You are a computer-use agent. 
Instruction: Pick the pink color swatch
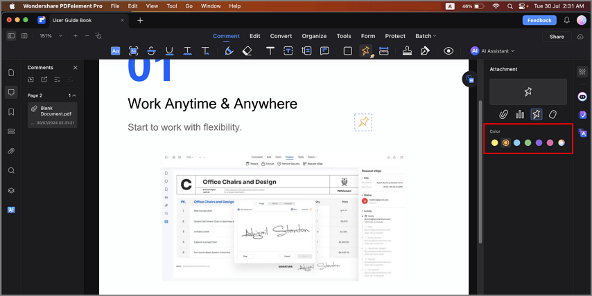550,142
